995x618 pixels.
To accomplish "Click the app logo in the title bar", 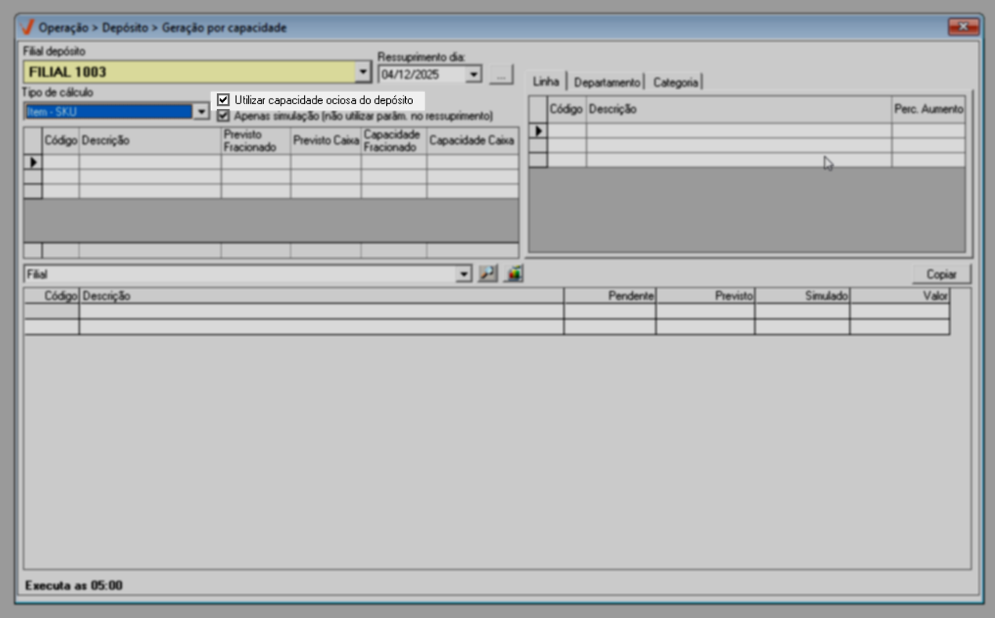I will coord(28,27).
